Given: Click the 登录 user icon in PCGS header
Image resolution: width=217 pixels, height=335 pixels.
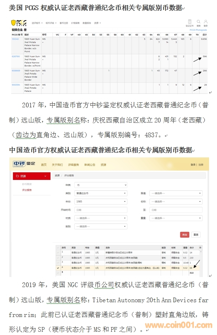Looking at the screenshot, I should [205, 22].
